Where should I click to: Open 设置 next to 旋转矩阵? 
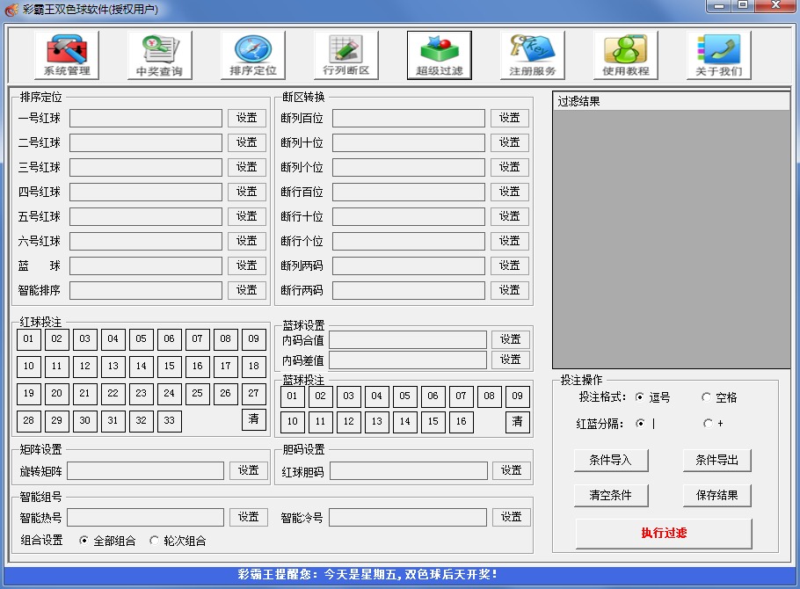pyautogui.click(x=248, y=470)
